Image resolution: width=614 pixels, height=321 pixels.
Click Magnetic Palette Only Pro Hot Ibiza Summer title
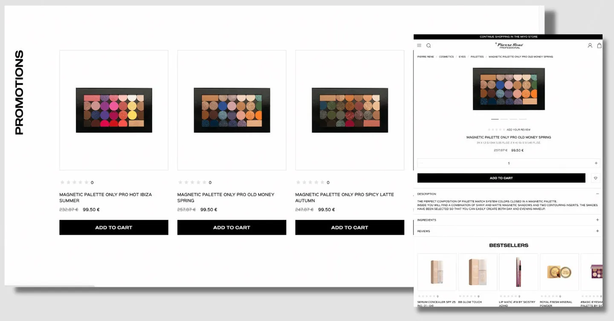point(105,198)
